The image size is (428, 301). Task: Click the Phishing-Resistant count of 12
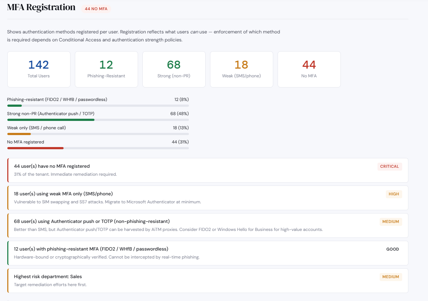click(x=106, y=64)
